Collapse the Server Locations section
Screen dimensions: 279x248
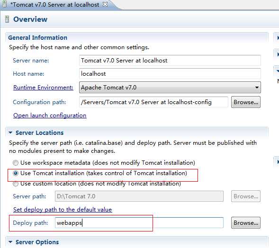pyautogui.click(x=10, y=133)
